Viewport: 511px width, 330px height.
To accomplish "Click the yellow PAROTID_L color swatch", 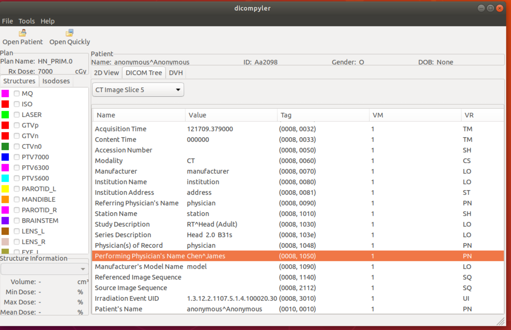I will pyautogui.click(x=5, y=189).
